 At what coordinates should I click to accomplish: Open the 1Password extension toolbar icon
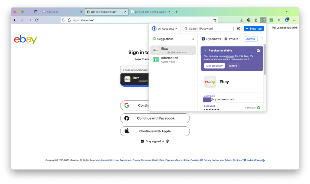pyautogui.click(x=263, y=20)
